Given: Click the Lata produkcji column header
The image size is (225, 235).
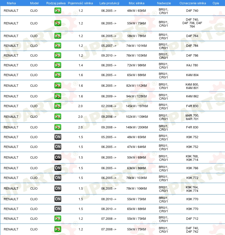Looking at the screenshot, I should (109, 3).
